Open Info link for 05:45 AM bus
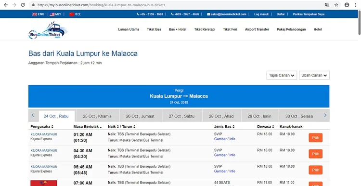361x186 pixels. pyautogui.click(x=232, y=171)
